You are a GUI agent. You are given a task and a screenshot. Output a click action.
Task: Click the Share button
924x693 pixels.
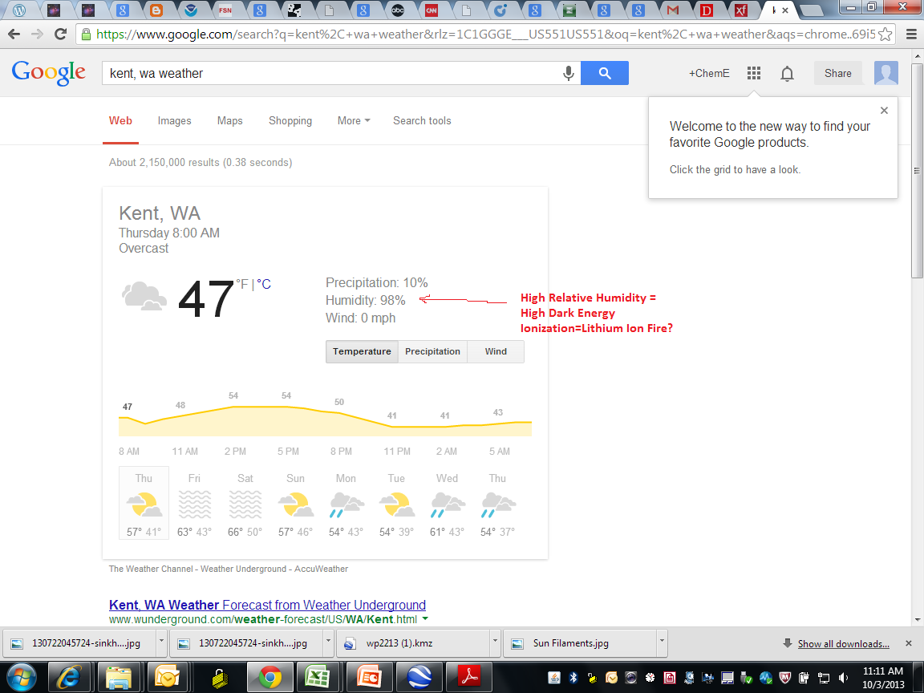[x=837, y=73]
